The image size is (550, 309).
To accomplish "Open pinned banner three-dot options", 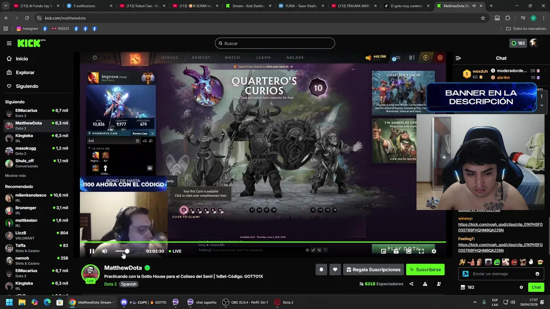I will 541,96.
